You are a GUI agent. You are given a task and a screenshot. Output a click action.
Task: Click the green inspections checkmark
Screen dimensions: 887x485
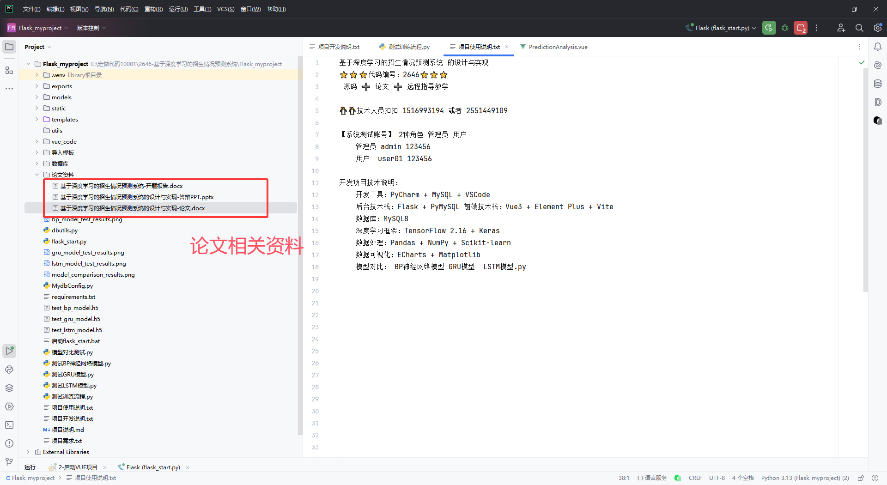point(862,62)
